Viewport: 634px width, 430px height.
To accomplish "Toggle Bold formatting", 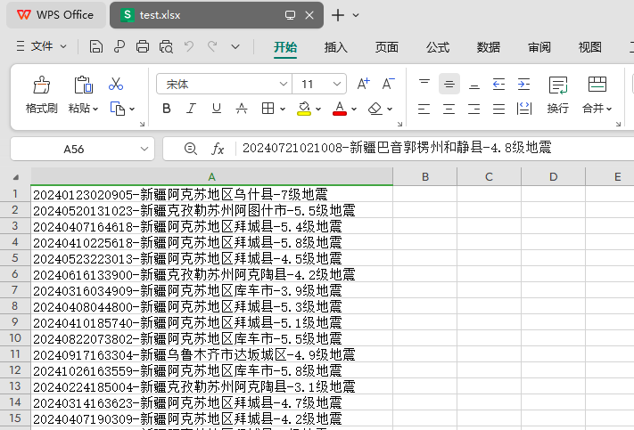I will point(167,109).
